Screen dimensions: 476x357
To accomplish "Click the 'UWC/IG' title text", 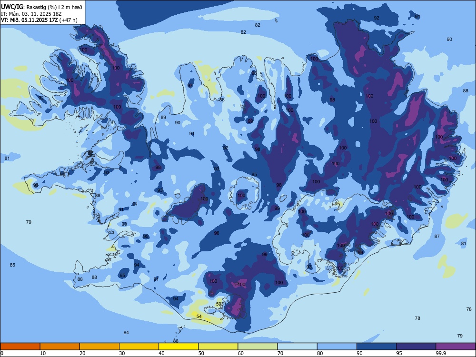I will coord(12,7).
